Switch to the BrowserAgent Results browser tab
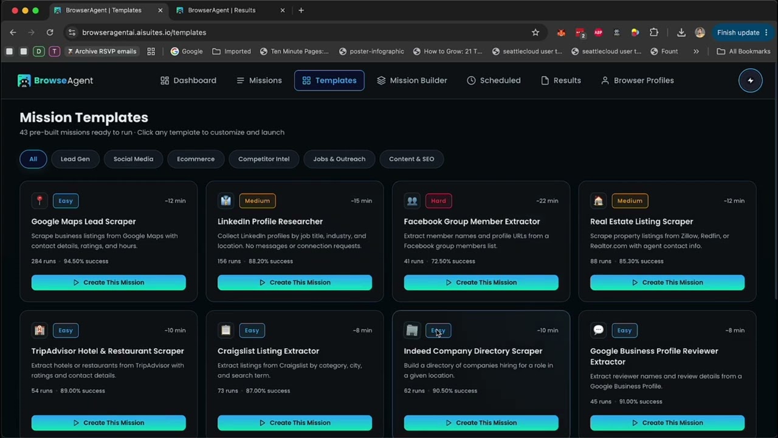 pos(230,10)
